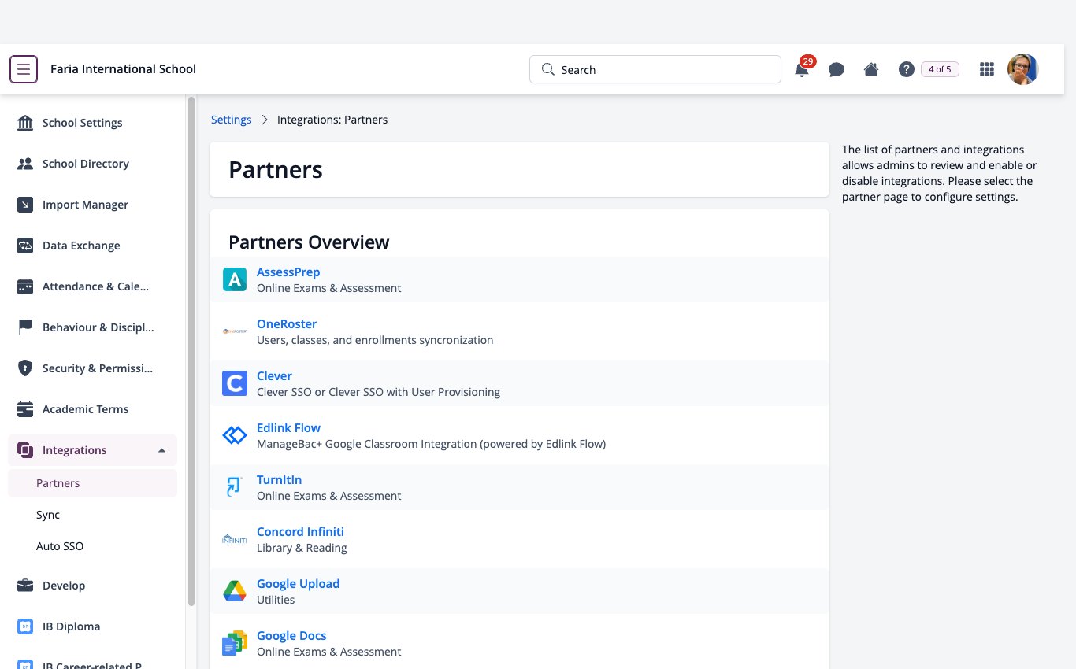Viewport: 1076px width, 669px height.
Task: Select Sync under Integrations
Action: pyautogui.click(x=48, y=515)
